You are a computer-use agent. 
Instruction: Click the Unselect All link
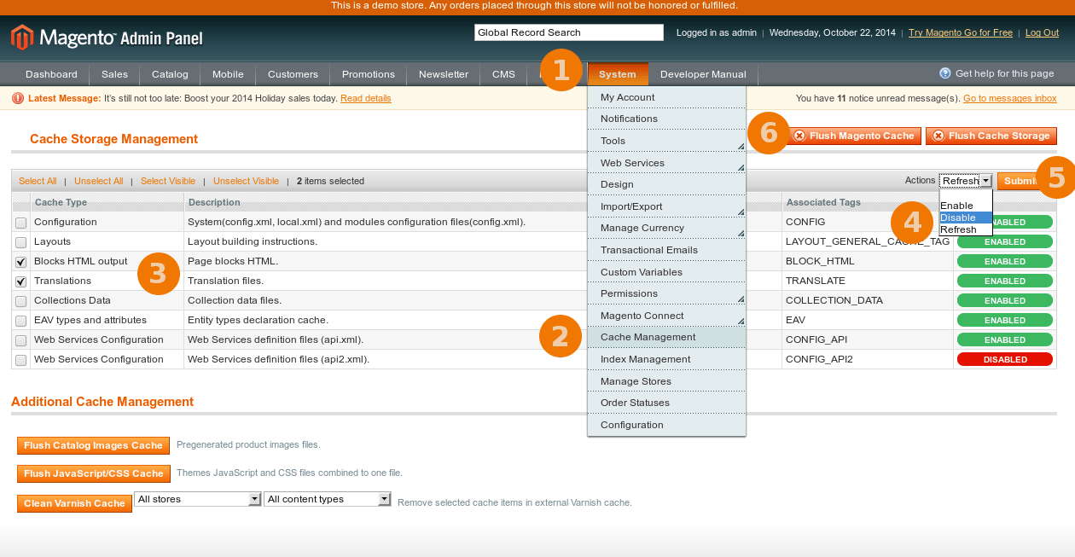pos(99,181)
